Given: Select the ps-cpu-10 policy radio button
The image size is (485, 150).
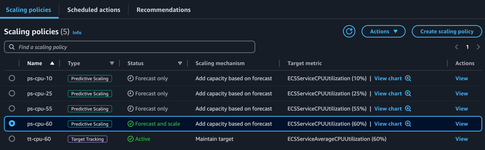Looking at the screenshot, I should pyautogui.click(x=12, y=78).
